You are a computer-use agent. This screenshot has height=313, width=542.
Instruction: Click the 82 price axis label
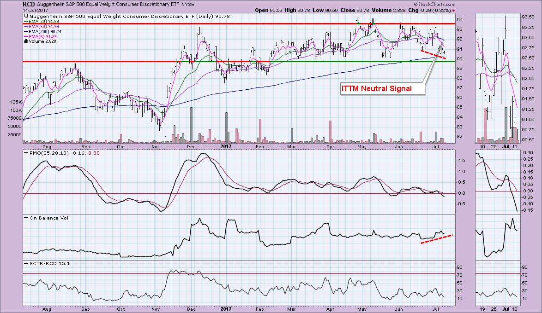point(460,137)
